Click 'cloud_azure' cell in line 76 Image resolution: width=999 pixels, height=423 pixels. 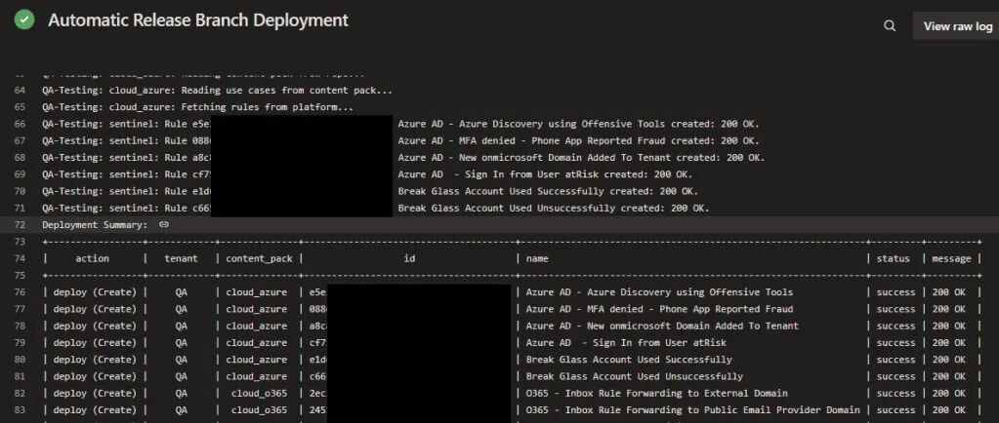coord(257,292)
